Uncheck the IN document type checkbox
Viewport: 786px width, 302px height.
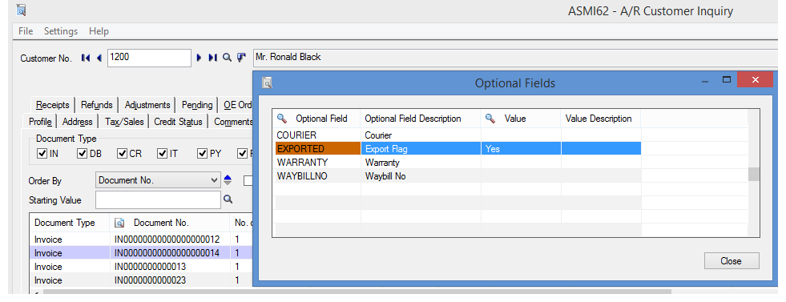click(42, 153)
